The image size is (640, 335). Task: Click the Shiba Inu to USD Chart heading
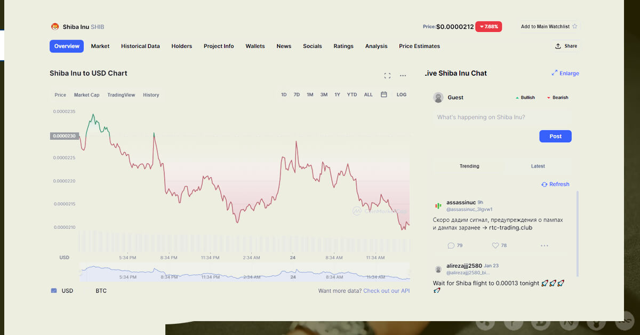[89, 73]
